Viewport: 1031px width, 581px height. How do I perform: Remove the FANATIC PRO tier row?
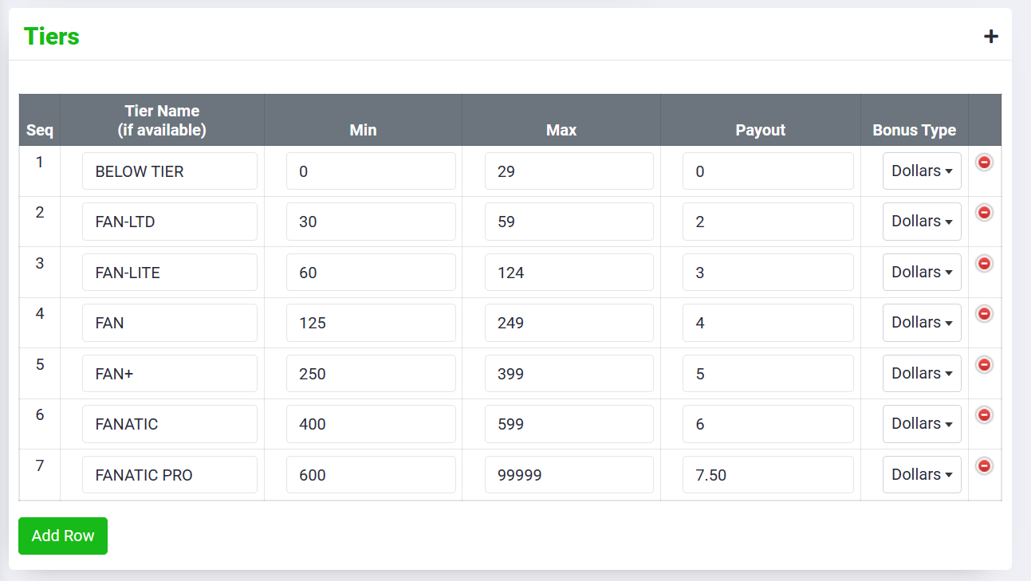pos(984,466)
